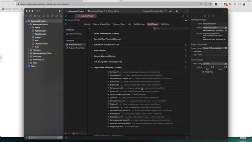This screenshot has width=252, height=142.
Task: Add a new build phase with plus icon
Action: click(x=90, y=28)
